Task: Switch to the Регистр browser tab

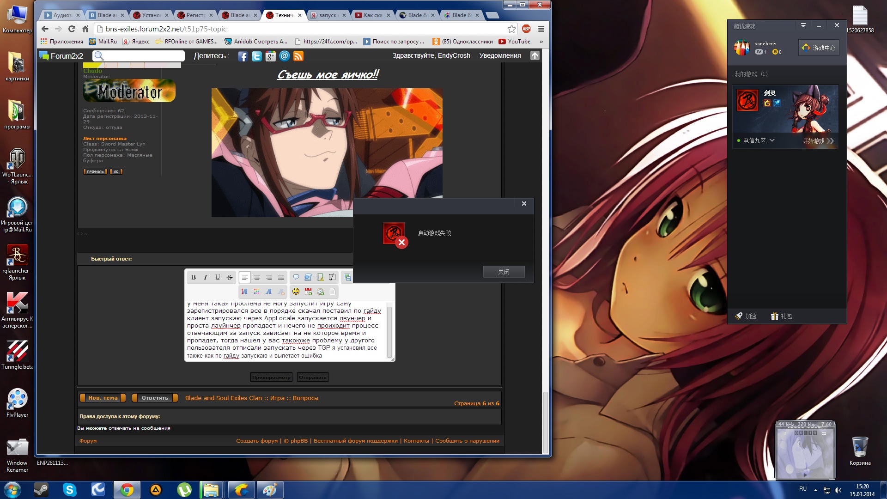Action: coord(195,15)
